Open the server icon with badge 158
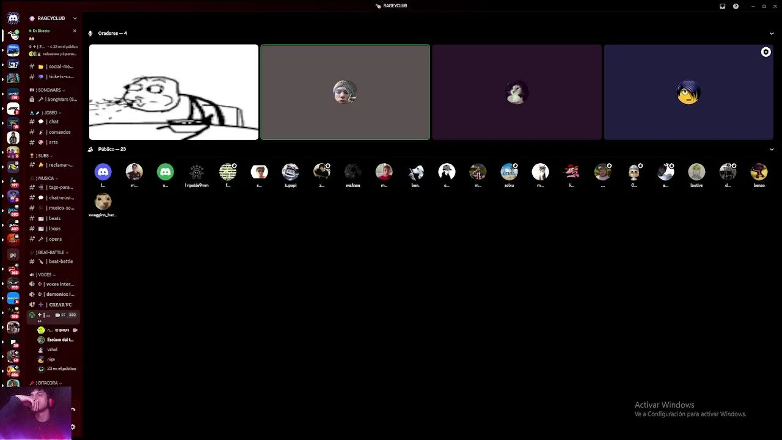Screen dimensions: 782x440 pos(13,313)
